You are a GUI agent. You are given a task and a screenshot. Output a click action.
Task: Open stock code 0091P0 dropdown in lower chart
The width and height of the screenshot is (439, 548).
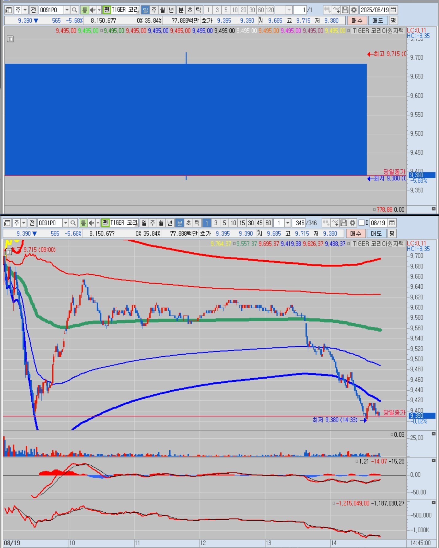[x=65, y=223]
